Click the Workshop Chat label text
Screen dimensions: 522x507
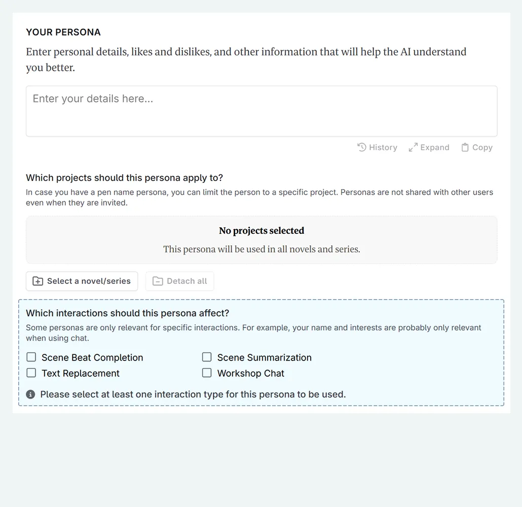251,374
